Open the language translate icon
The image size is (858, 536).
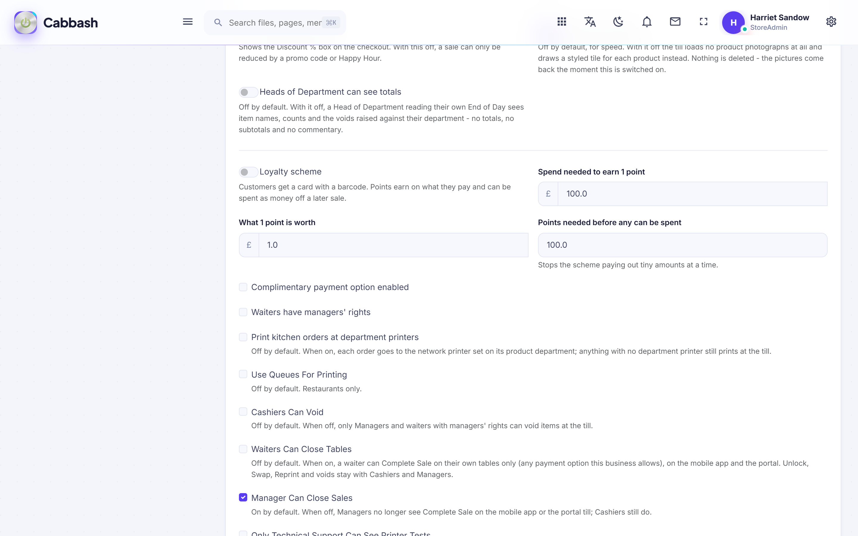click(590, 22)
